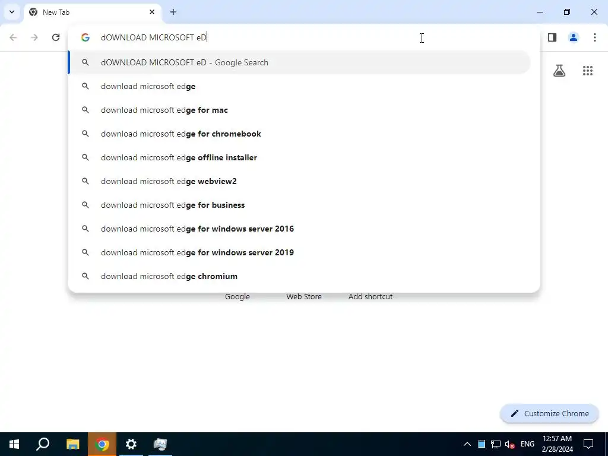The height and width of the screenshot is (456, 608).
Task: Open a new tab with plus icon
Action: [173, 12]
